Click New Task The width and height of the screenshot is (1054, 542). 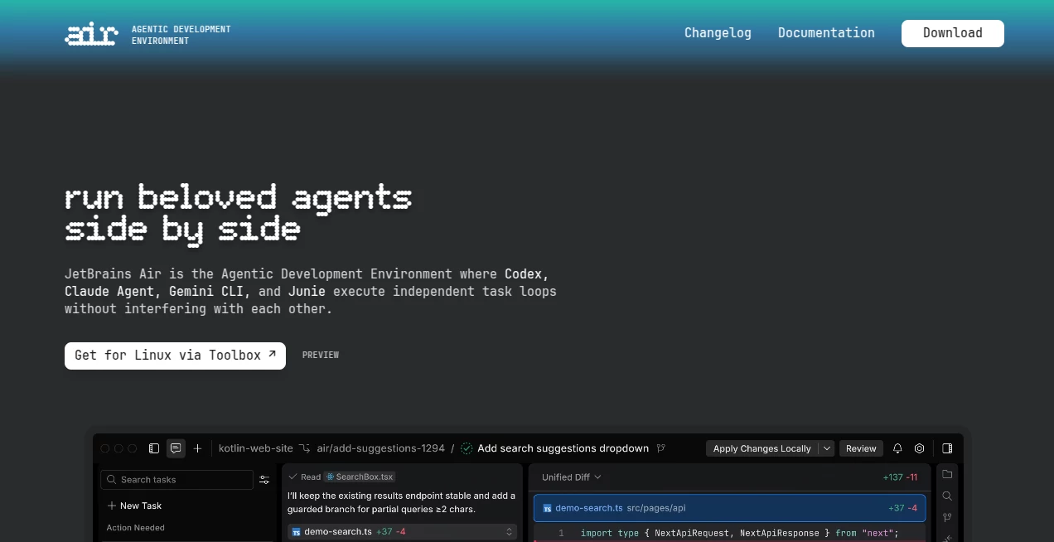[134, 506]
